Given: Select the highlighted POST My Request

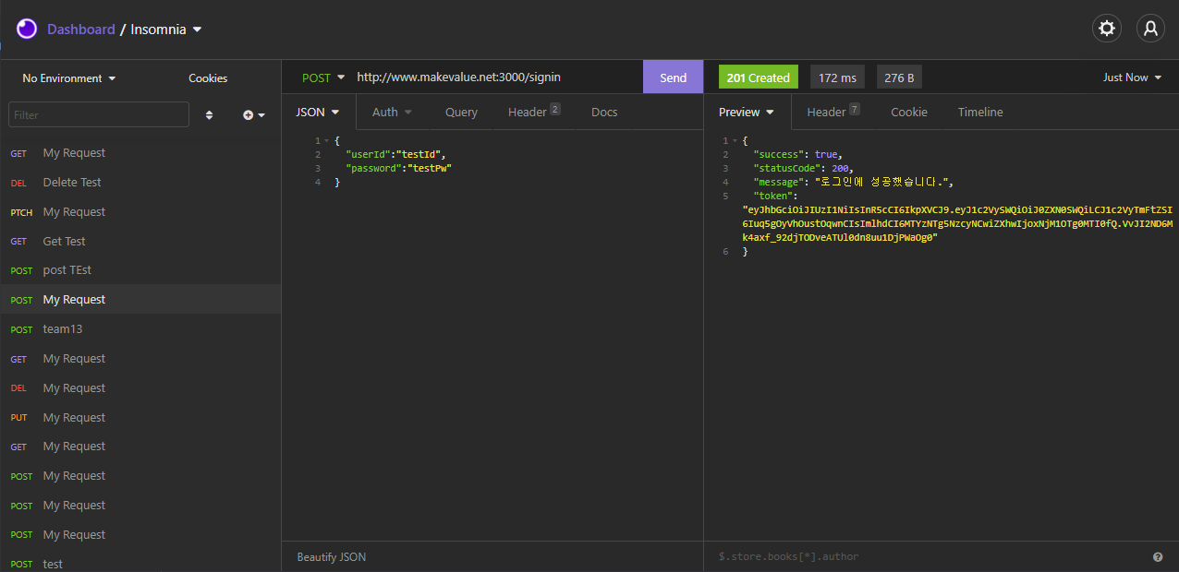Looking at the screenshot, I should 140,300.
